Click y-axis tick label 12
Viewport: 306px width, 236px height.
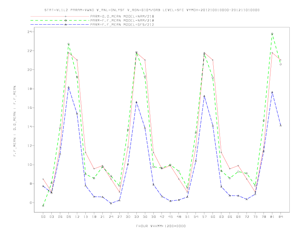29,146
